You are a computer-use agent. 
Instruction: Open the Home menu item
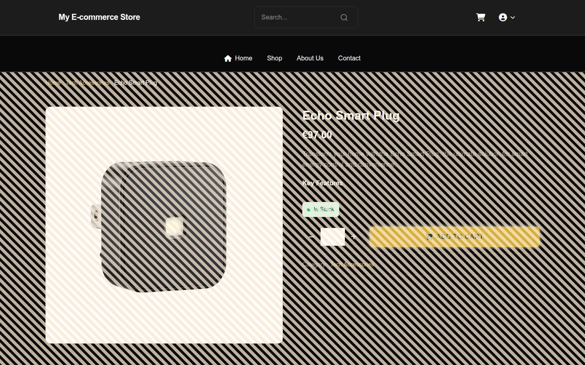[x=238, y=58]
